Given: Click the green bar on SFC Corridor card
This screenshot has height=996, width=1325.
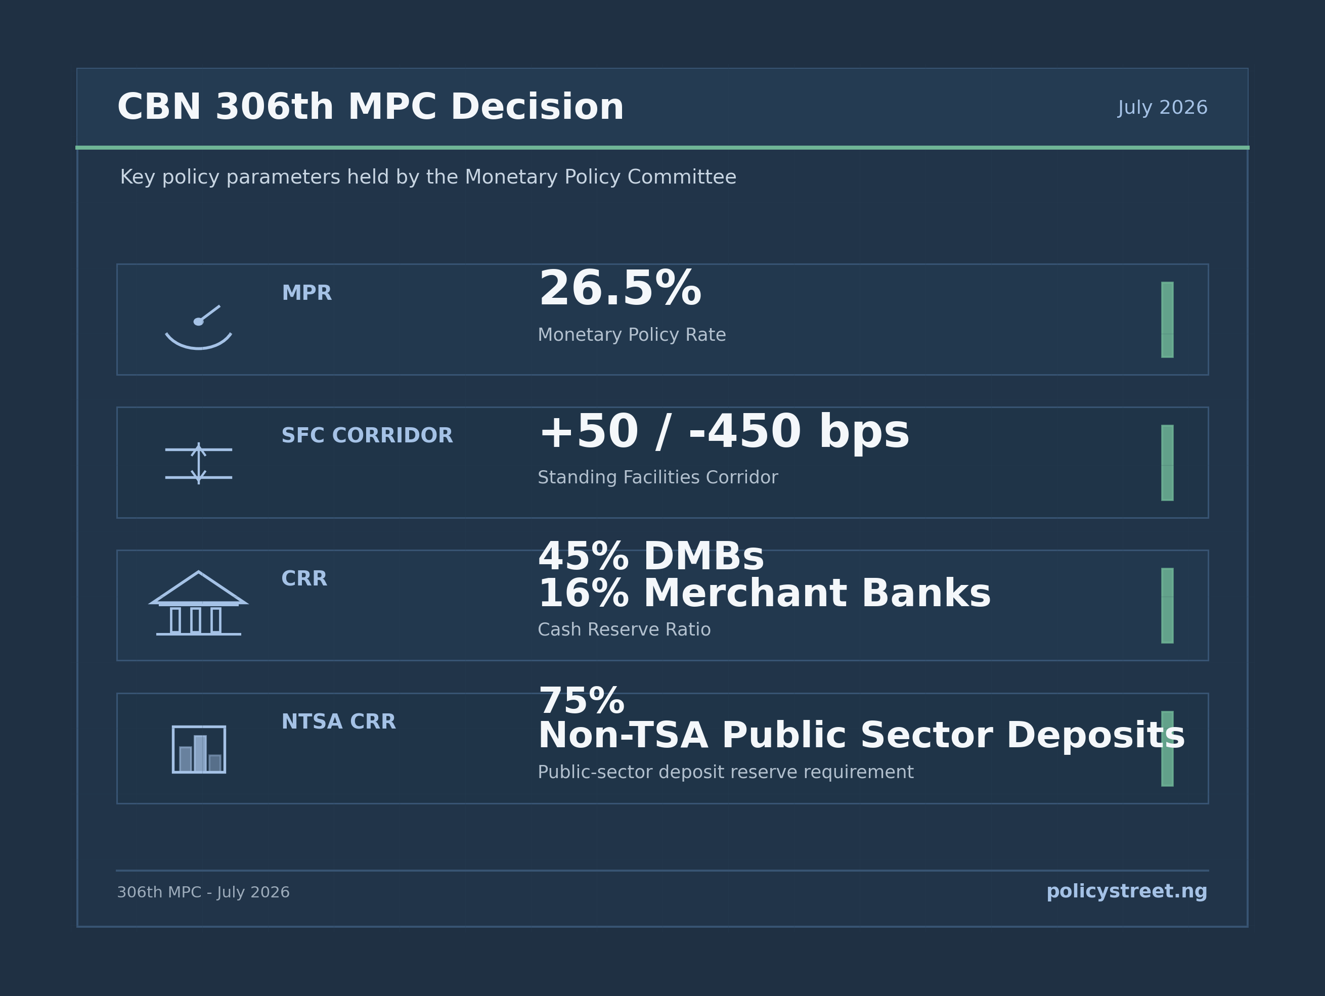Looking at the screenshot, I should coord(1167,463).
